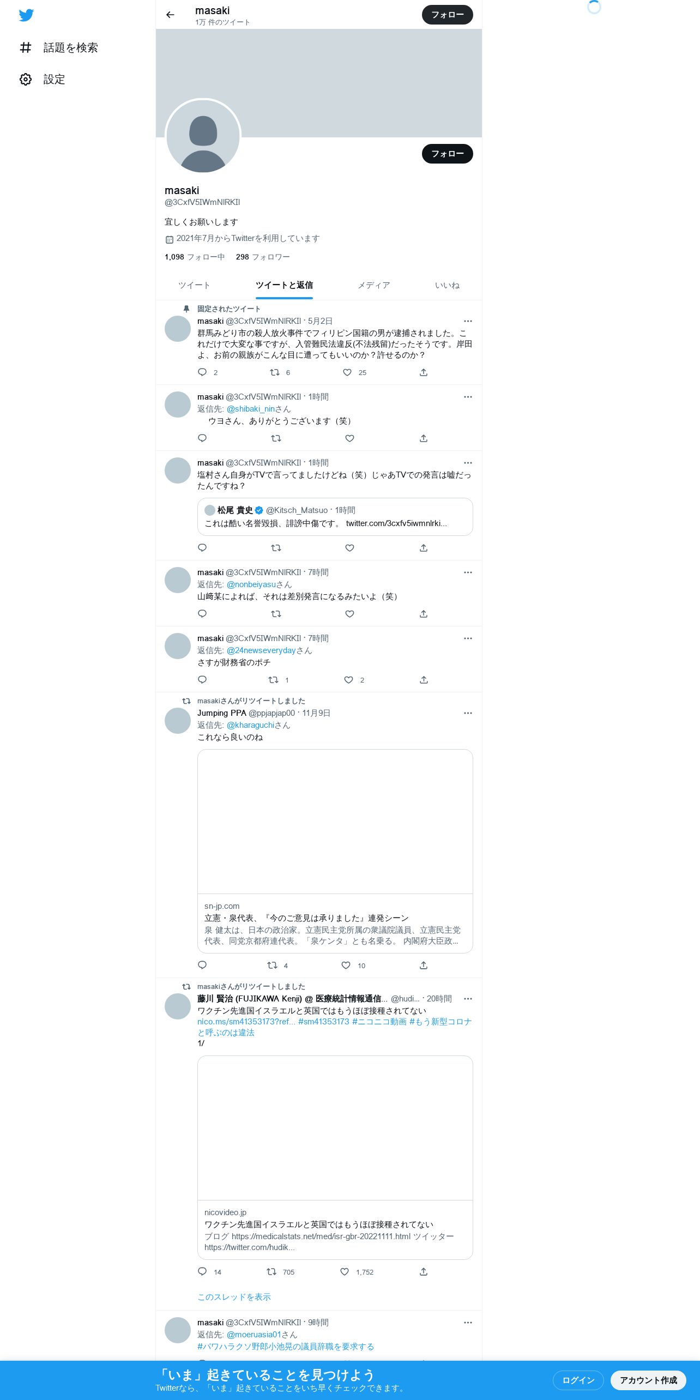Open more options on Jumping PPA tweet
This screenshot has height=1400, width=700.
[468, 713]
